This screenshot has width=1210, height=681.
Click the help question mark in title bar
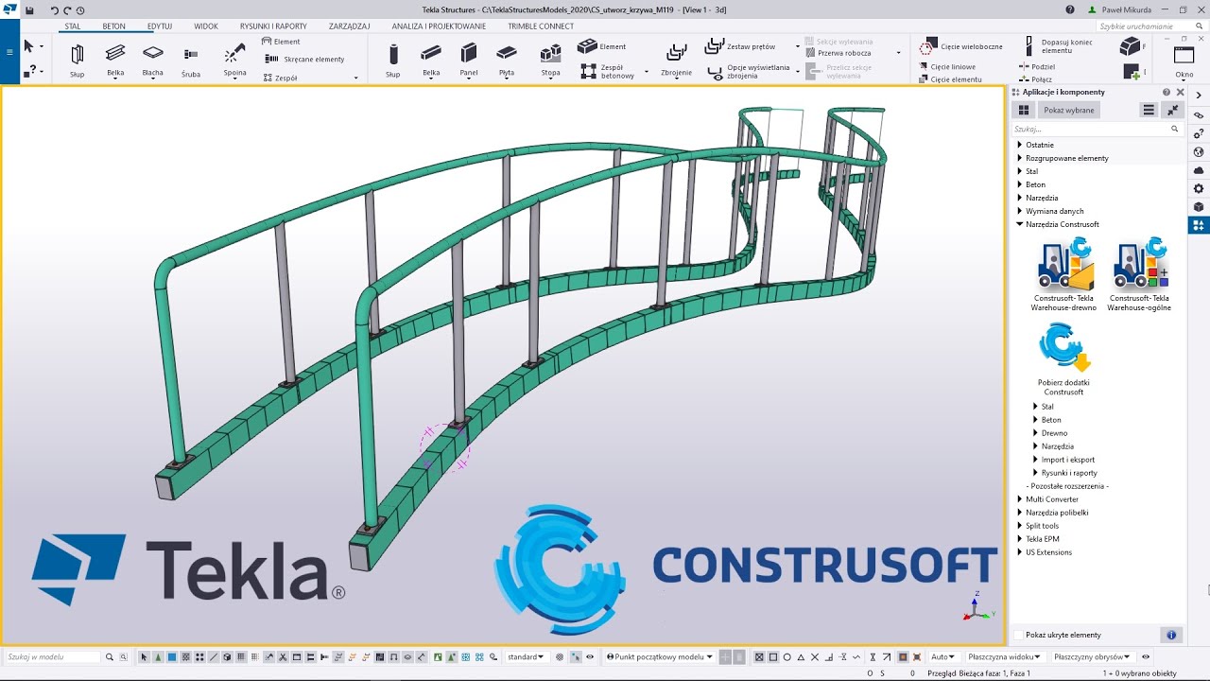click(1070, 9)
